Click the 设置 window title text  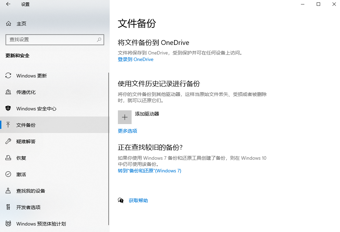[x=25, y=4]
